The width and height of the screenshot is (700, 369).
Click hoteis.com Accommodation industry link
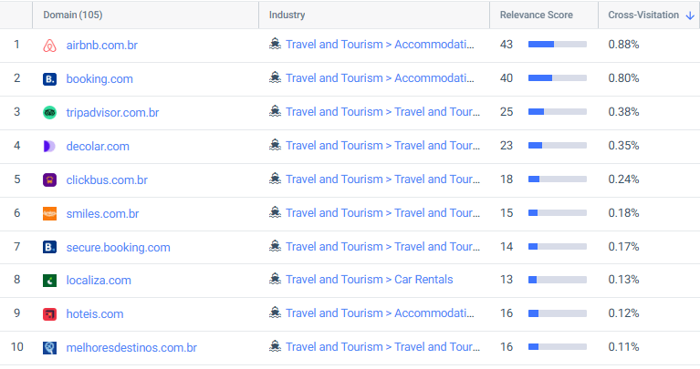click(x=381, y=313)
